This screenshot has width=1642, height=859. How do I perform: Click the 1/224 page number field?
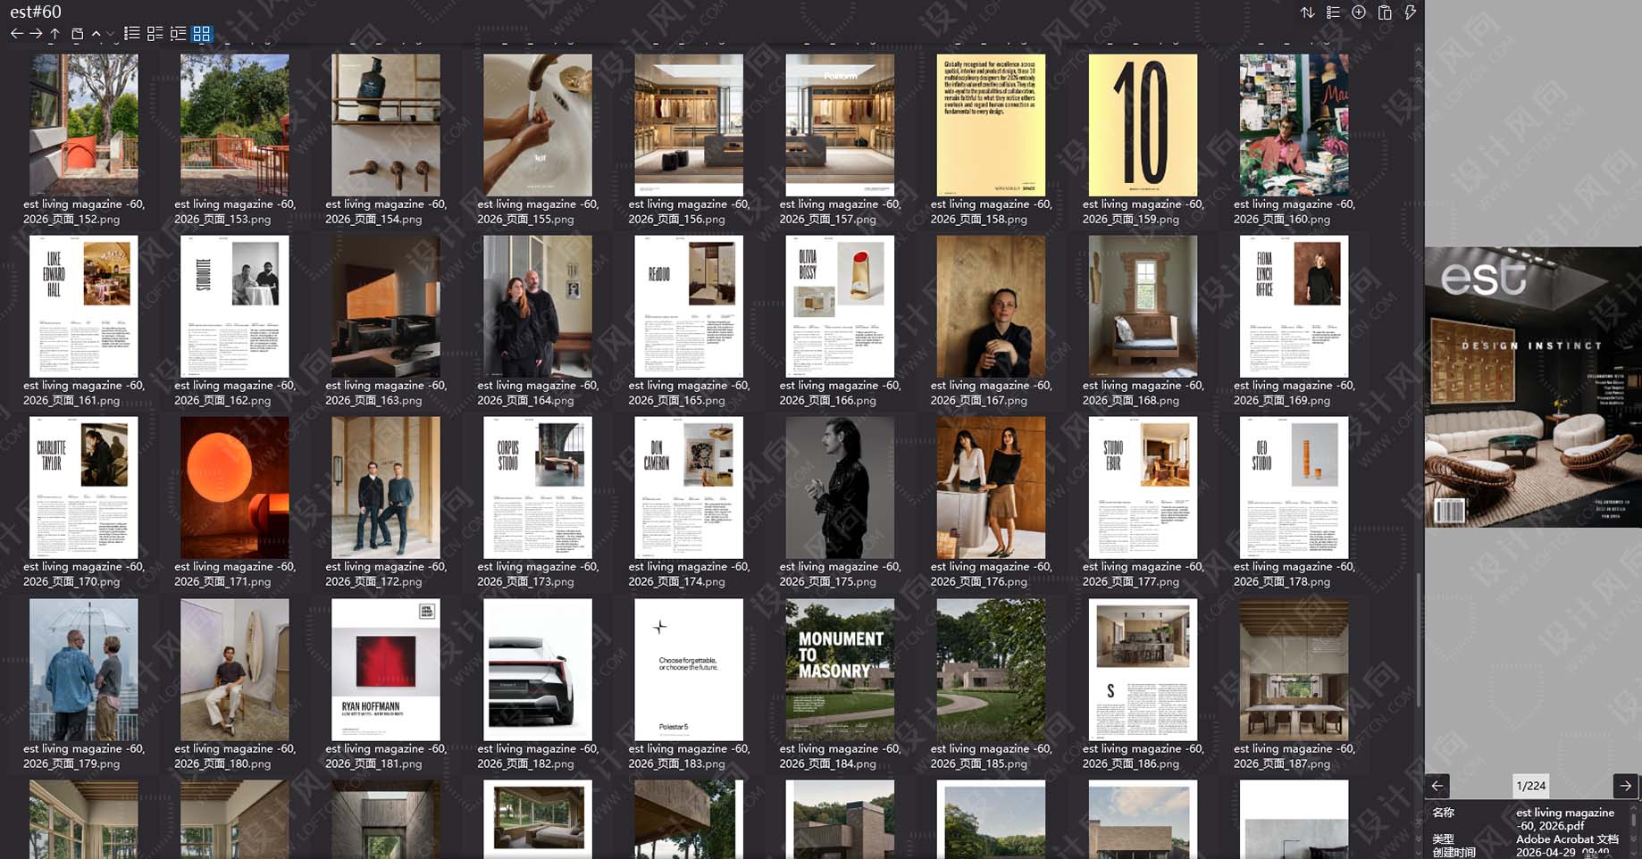point(1530,786)
